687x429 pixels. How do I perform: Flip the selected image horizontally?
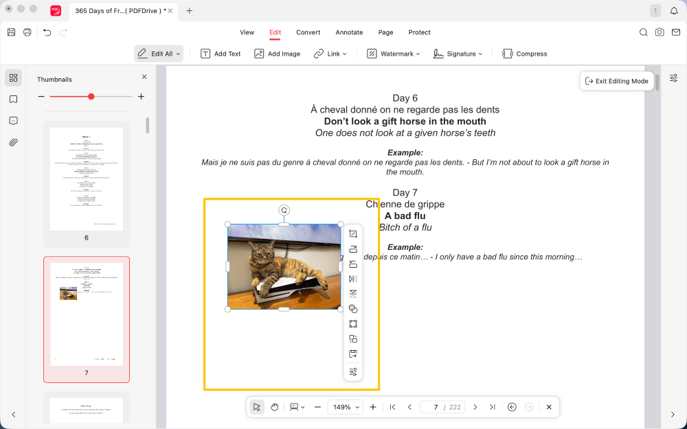click(x=353, y=279)
